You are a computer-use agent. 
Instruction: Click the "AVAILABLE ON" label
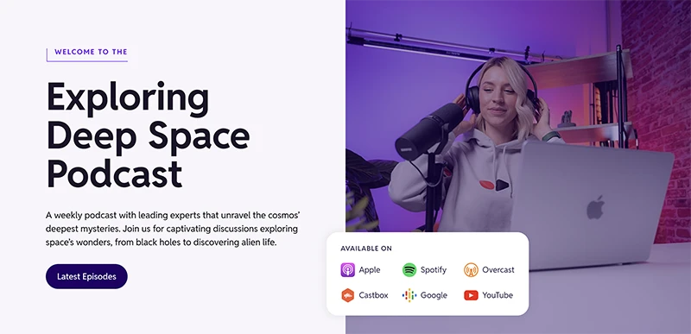point(365,249)
